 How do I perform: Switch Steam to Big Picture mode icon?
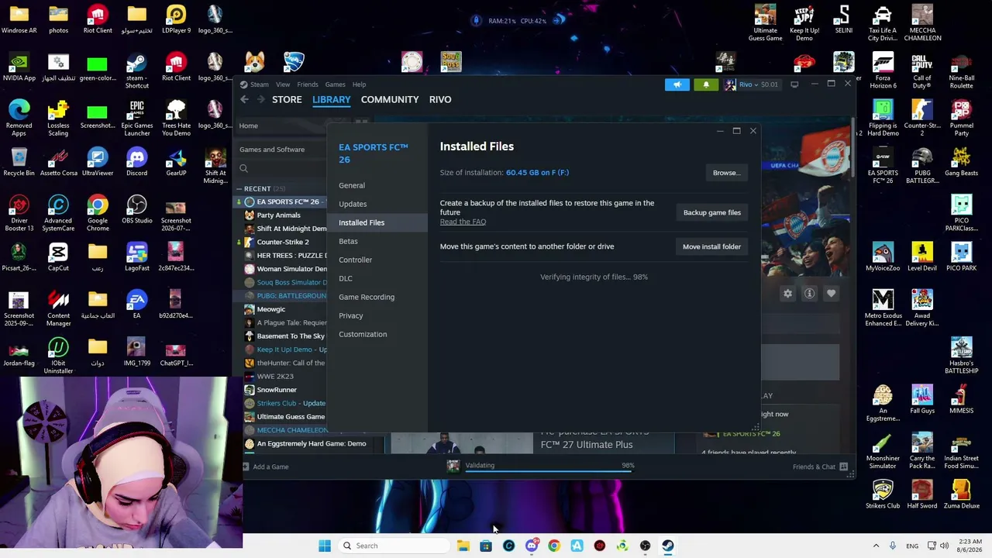tap(794, 84)
